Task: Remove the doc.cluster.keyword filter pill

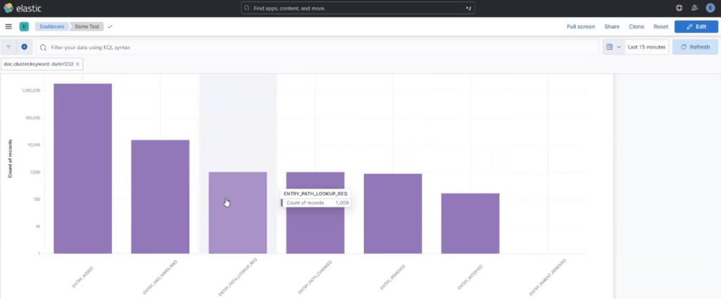Action: [78, 64]
